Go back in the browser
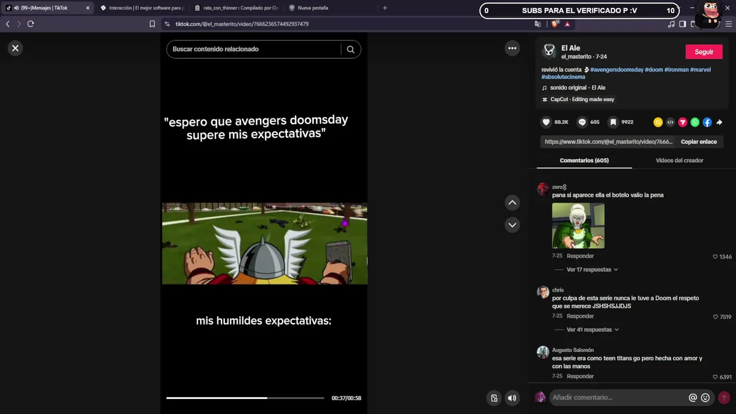This screenshot has width=736, height=414. [7, 24]
